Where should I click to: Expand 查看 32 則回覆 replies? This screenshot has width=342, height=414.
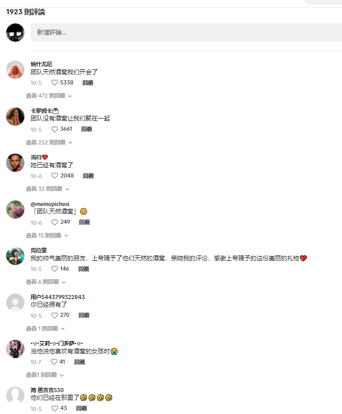[x=47, y=189]
